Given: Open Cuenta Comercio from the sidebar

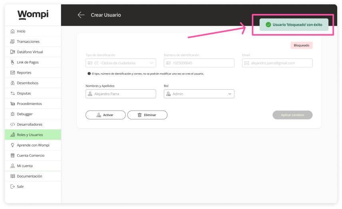Looking at the screenshot, I should (x=30, y=155).
